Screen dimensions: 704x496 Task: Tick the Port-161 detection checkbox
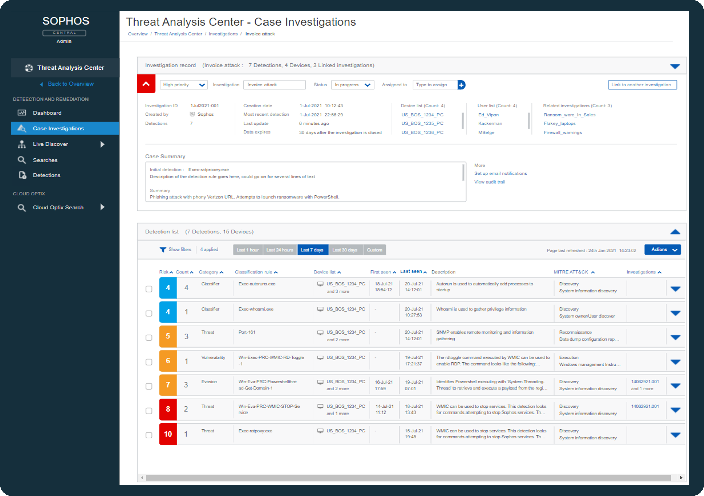(x=149, y=338)
